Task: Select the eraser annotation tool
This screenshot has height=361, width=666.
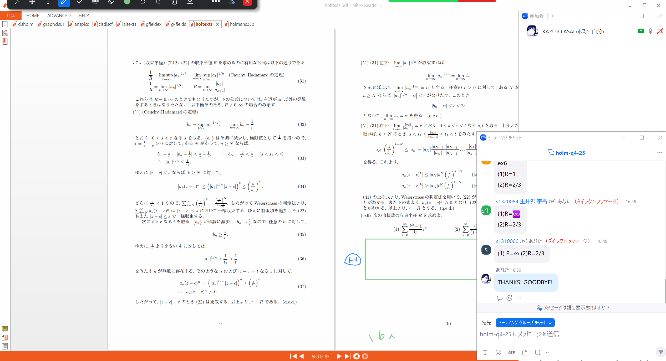Action: 111,2
